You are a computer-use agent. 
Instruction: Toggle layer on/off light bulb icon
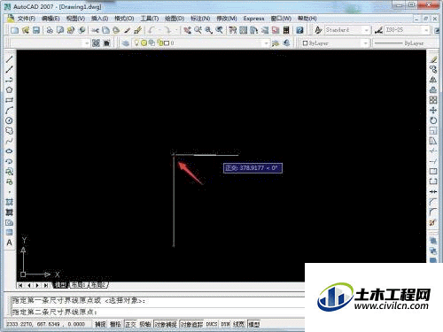point(136,43)
